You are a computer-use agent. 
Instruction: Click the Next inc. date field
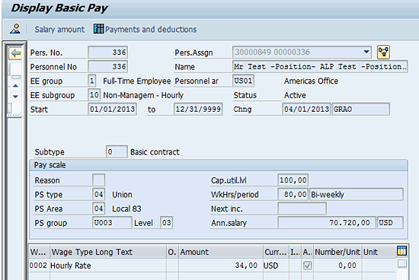click(x=302, y=208)
